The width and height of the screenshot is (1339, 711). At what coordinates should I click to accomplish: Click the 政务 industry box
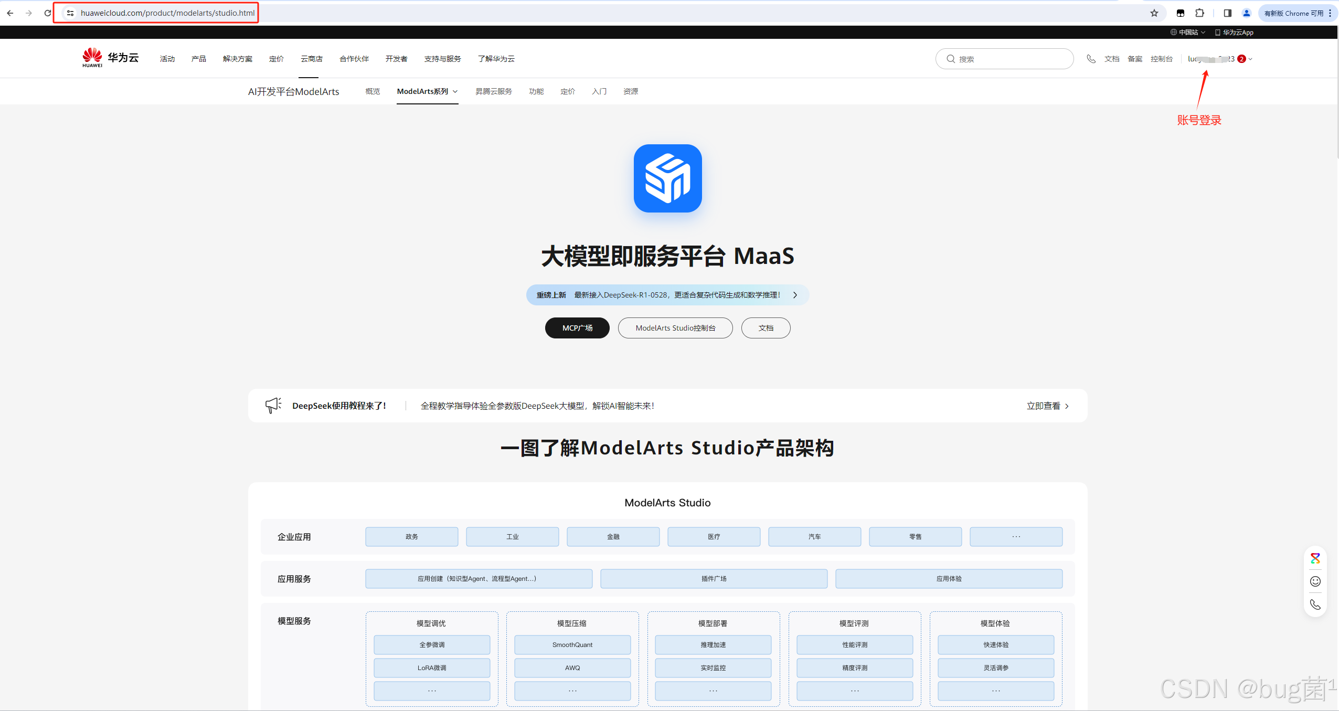tap(412, 537)
